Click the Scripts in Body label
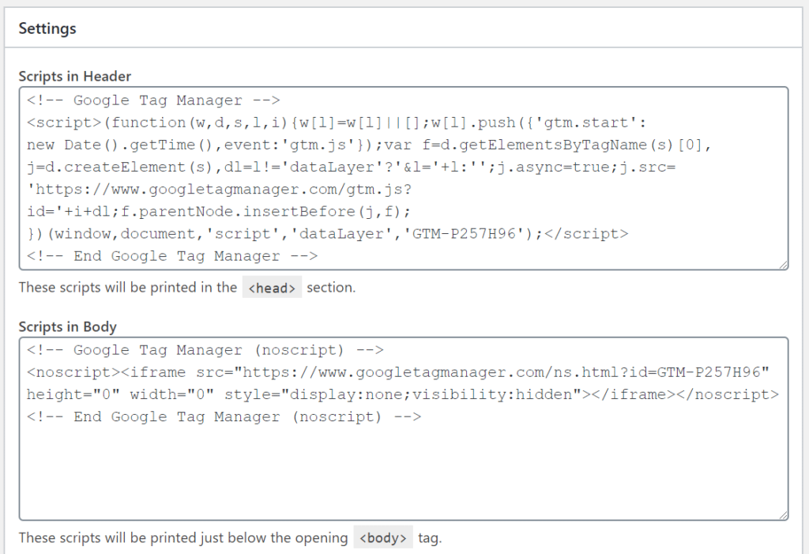Screen dimensions: 809x554 coord(67,326)
